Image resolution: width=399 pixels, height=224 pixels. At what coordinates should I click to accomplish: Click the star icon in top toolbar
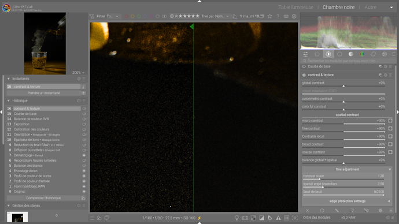[x=269, y=16]
